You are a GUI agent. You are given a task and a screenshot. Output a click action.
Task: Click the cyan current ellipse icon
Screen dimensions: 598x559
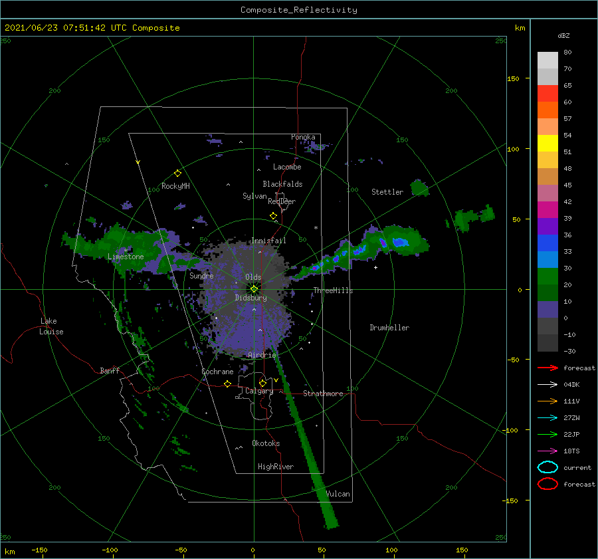point(548,467)
